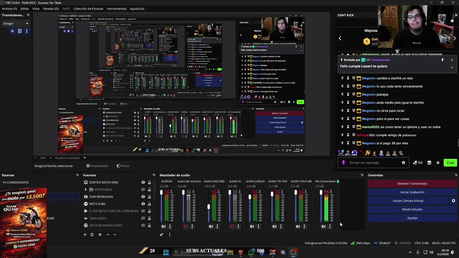Open Ajustes in the controls panel
Screen dimensions: 459x258
click(412, 218)
